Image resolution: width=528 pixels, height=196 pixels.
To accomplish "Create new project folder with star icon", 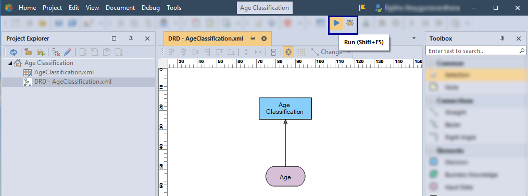I will [28, 52].
